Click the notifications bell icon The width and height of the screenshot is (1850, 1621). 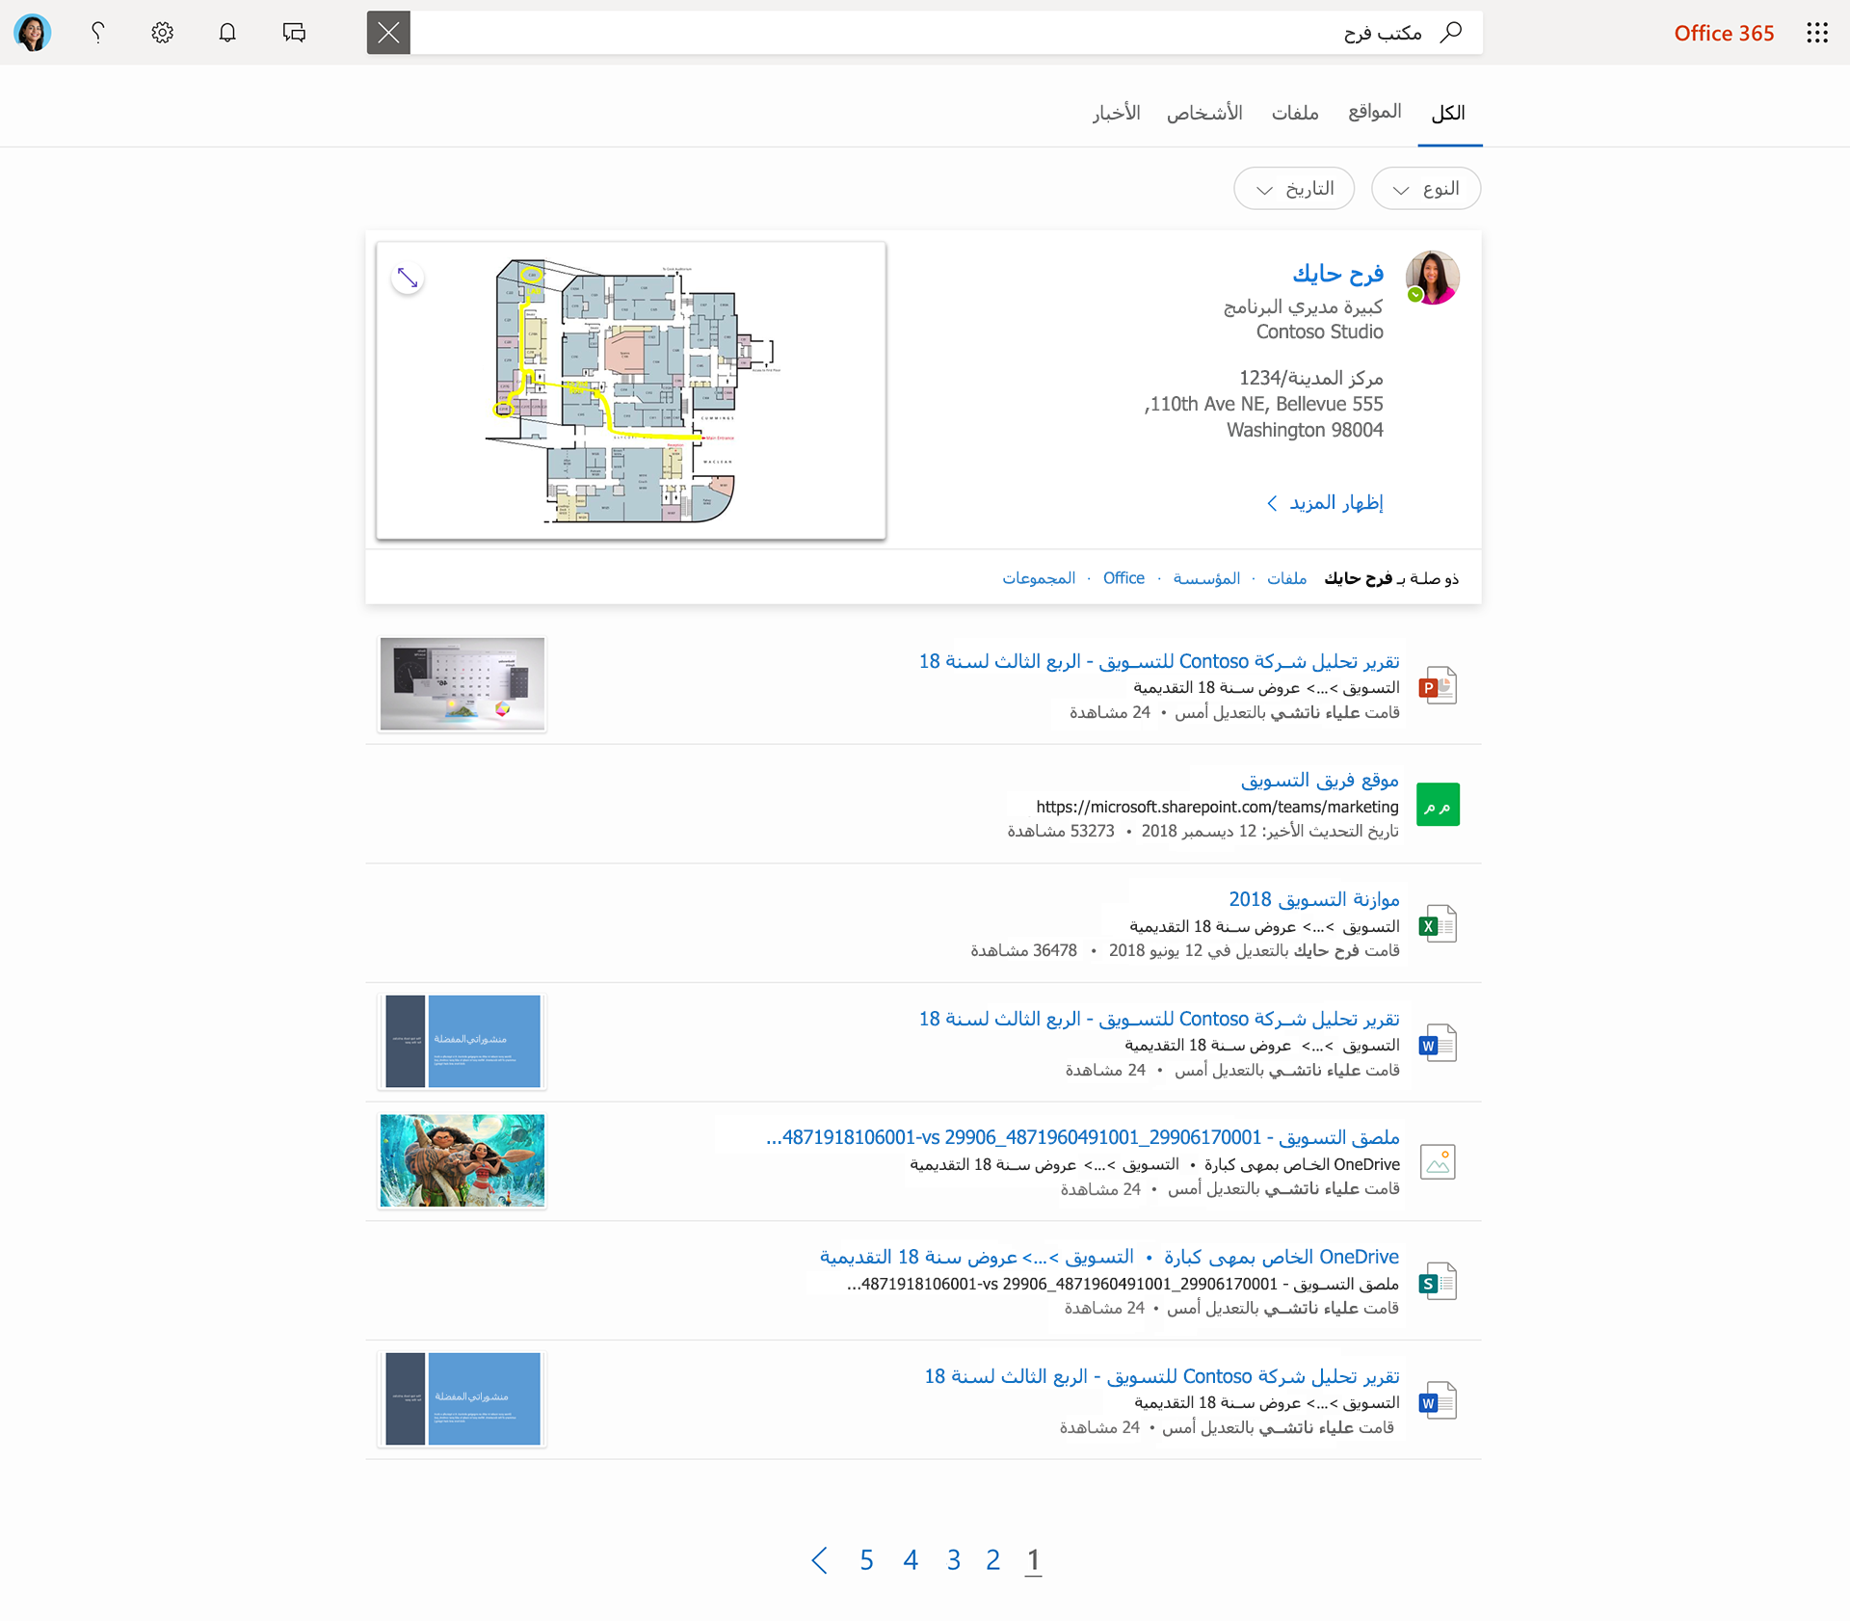(228, 32)
